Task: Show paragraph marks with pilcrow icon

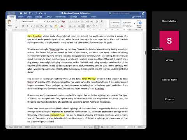Action: [x=102, y=21]
